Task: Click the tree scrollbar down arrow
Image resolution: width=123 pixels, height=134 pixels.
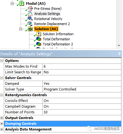Action: [119, 46]
